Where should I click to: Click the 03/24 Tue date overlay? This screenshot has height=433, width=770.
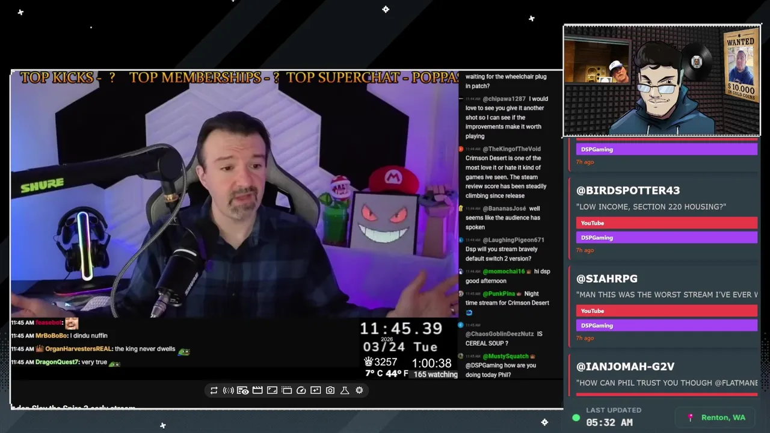coord(400,348)
